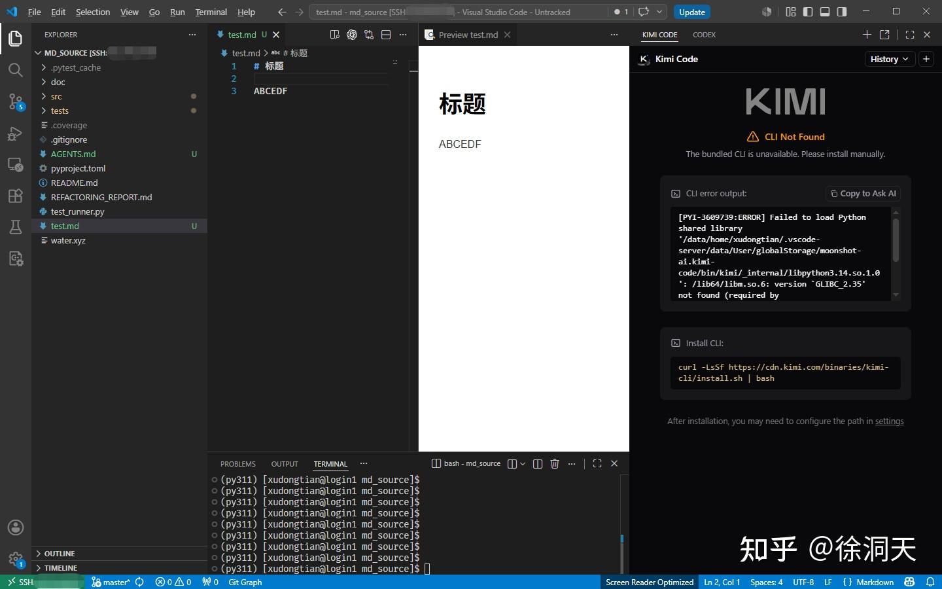Click the Accounts icon in activity bar

(x=16, y=527)
